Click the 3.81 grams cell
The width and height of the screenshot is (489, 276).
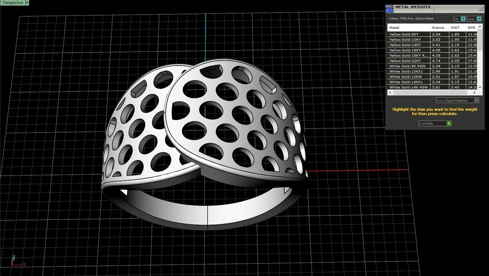tap(439, 87)
